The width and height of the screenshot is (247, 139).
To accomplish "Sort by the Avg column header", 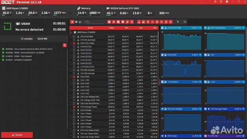I will tap(141, 28).
